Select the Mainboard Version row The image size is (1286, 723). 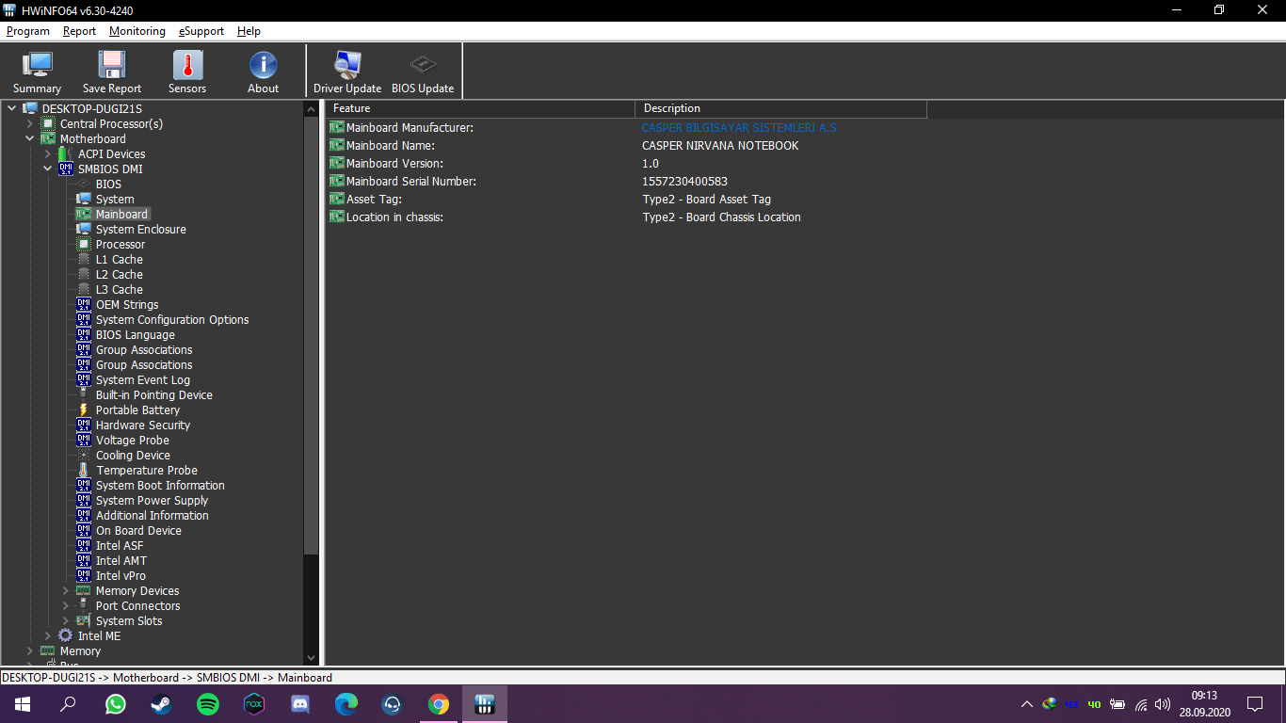pos(625,164)
